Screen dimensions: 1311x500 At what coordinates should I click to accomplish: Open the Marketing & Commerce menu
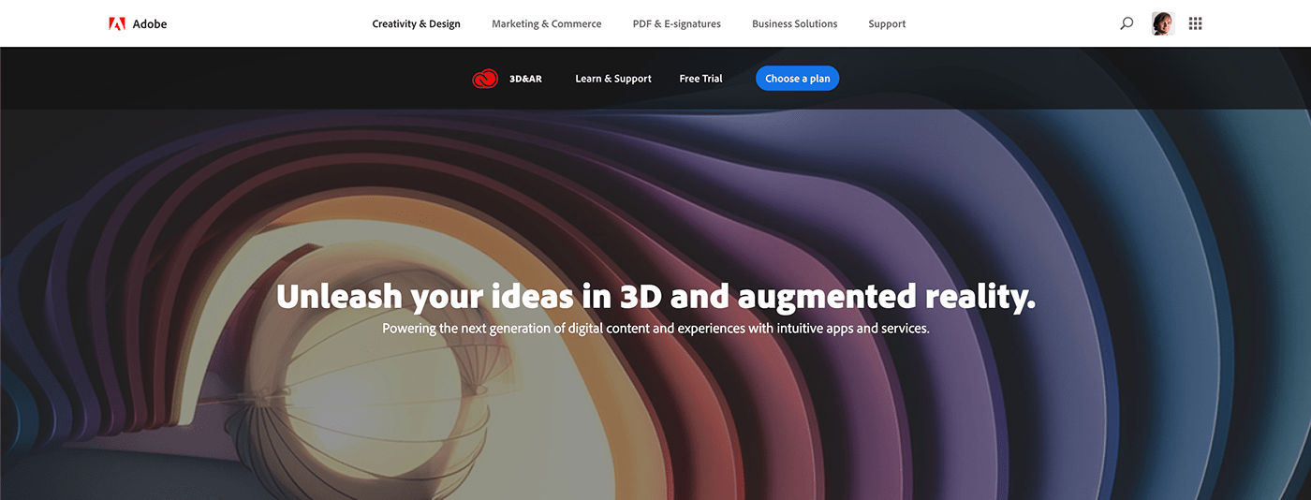(547, 23)
